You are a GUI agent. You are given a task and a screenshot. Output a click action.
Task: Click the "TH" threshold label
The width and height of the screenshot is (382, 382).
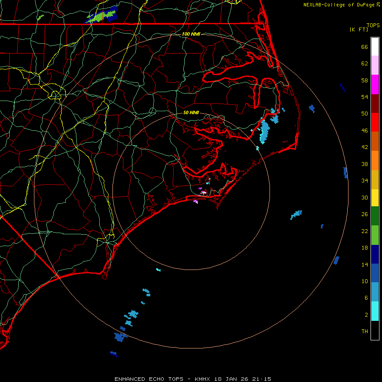(x=365, y=331)
